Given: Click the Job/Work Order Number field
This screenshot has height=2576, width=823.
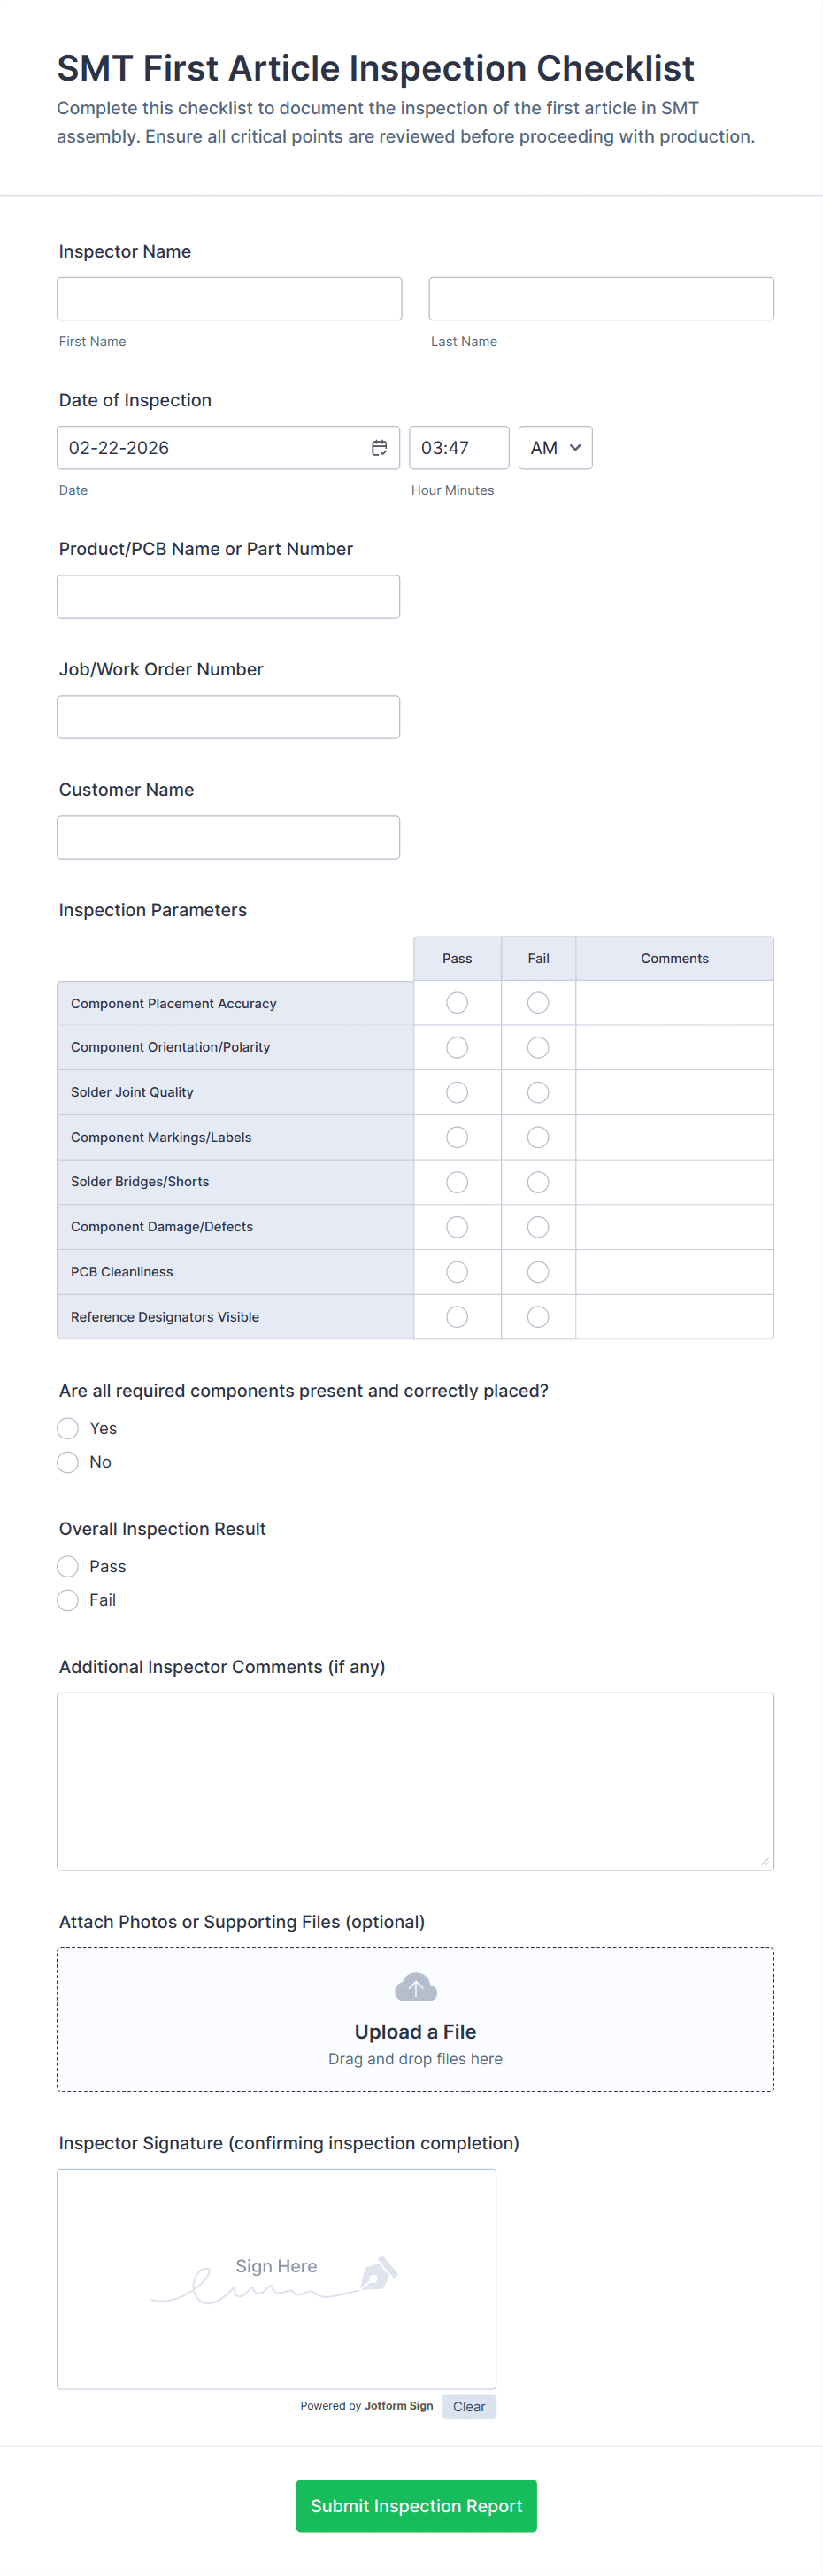Looking at the screenshot, I should 228,717.
